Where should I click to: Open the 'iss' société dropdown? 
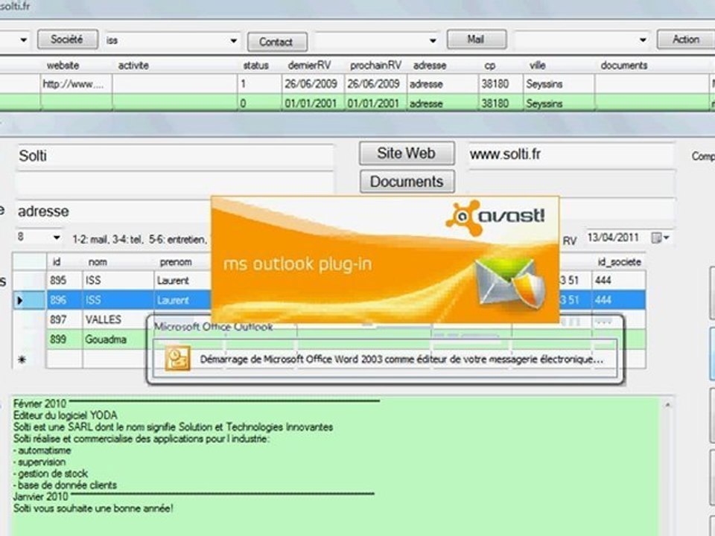(233, 41)
